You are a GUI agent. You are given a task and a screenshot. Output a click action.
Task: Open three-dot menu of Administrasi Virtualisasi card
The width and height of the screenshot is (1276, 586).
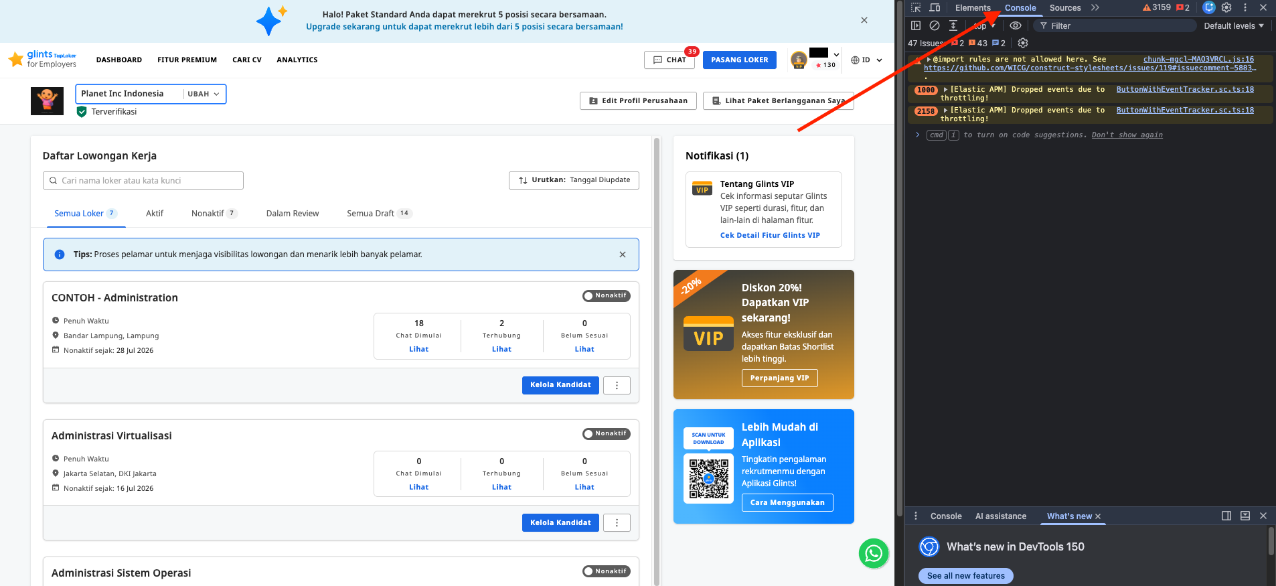(617, 523)
